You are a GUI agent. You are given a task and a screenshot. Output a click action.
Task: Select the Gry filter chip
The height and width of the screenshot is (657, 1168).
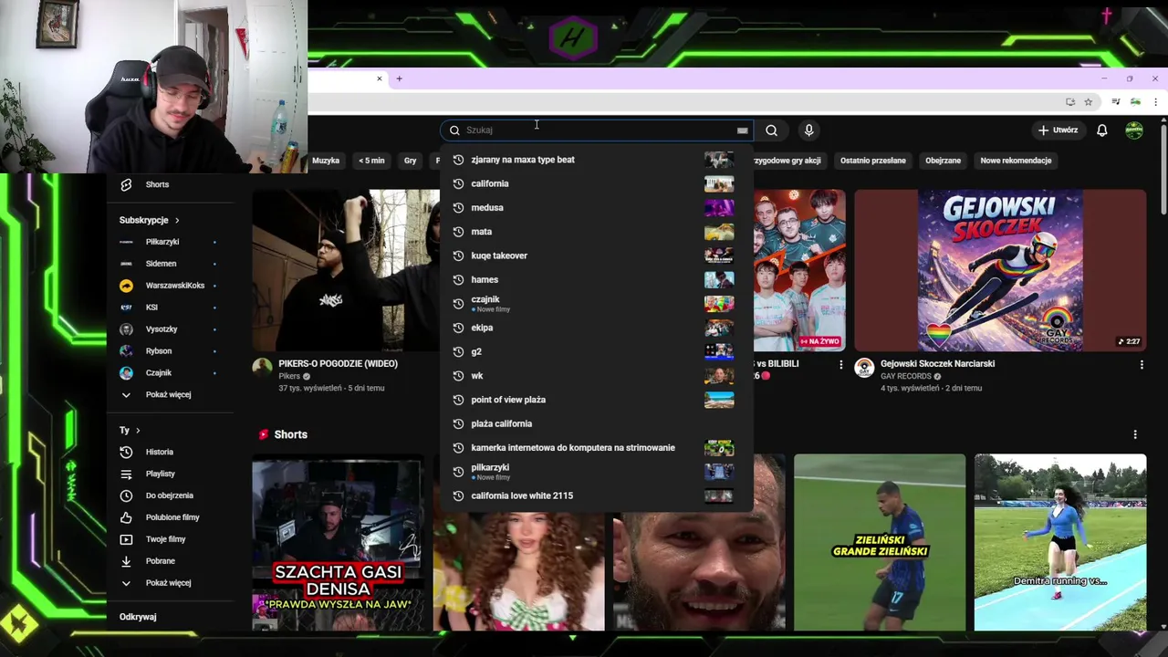pos(410,161)
